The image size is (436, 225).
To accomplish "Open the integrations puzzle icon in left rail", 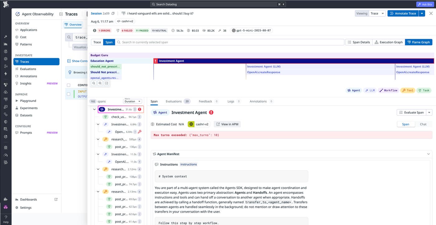I will click(6, 199).
